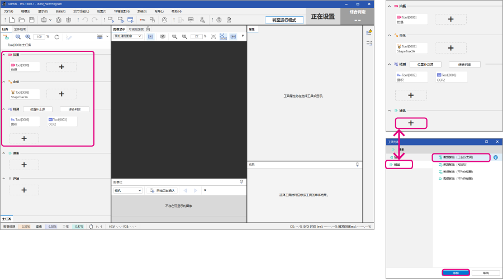The height and width of the screenshot is (279, 503).
Task: Switch to the 全体结果 tab
Action: (x=20, y=28)
